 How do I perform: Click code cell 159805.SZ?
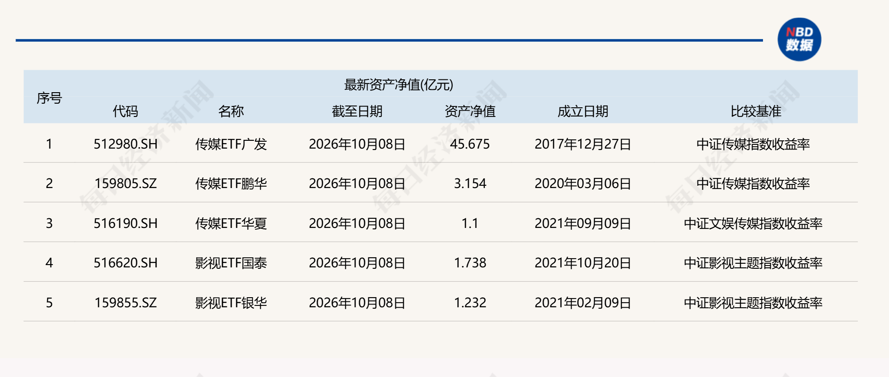tap(126, 183)
